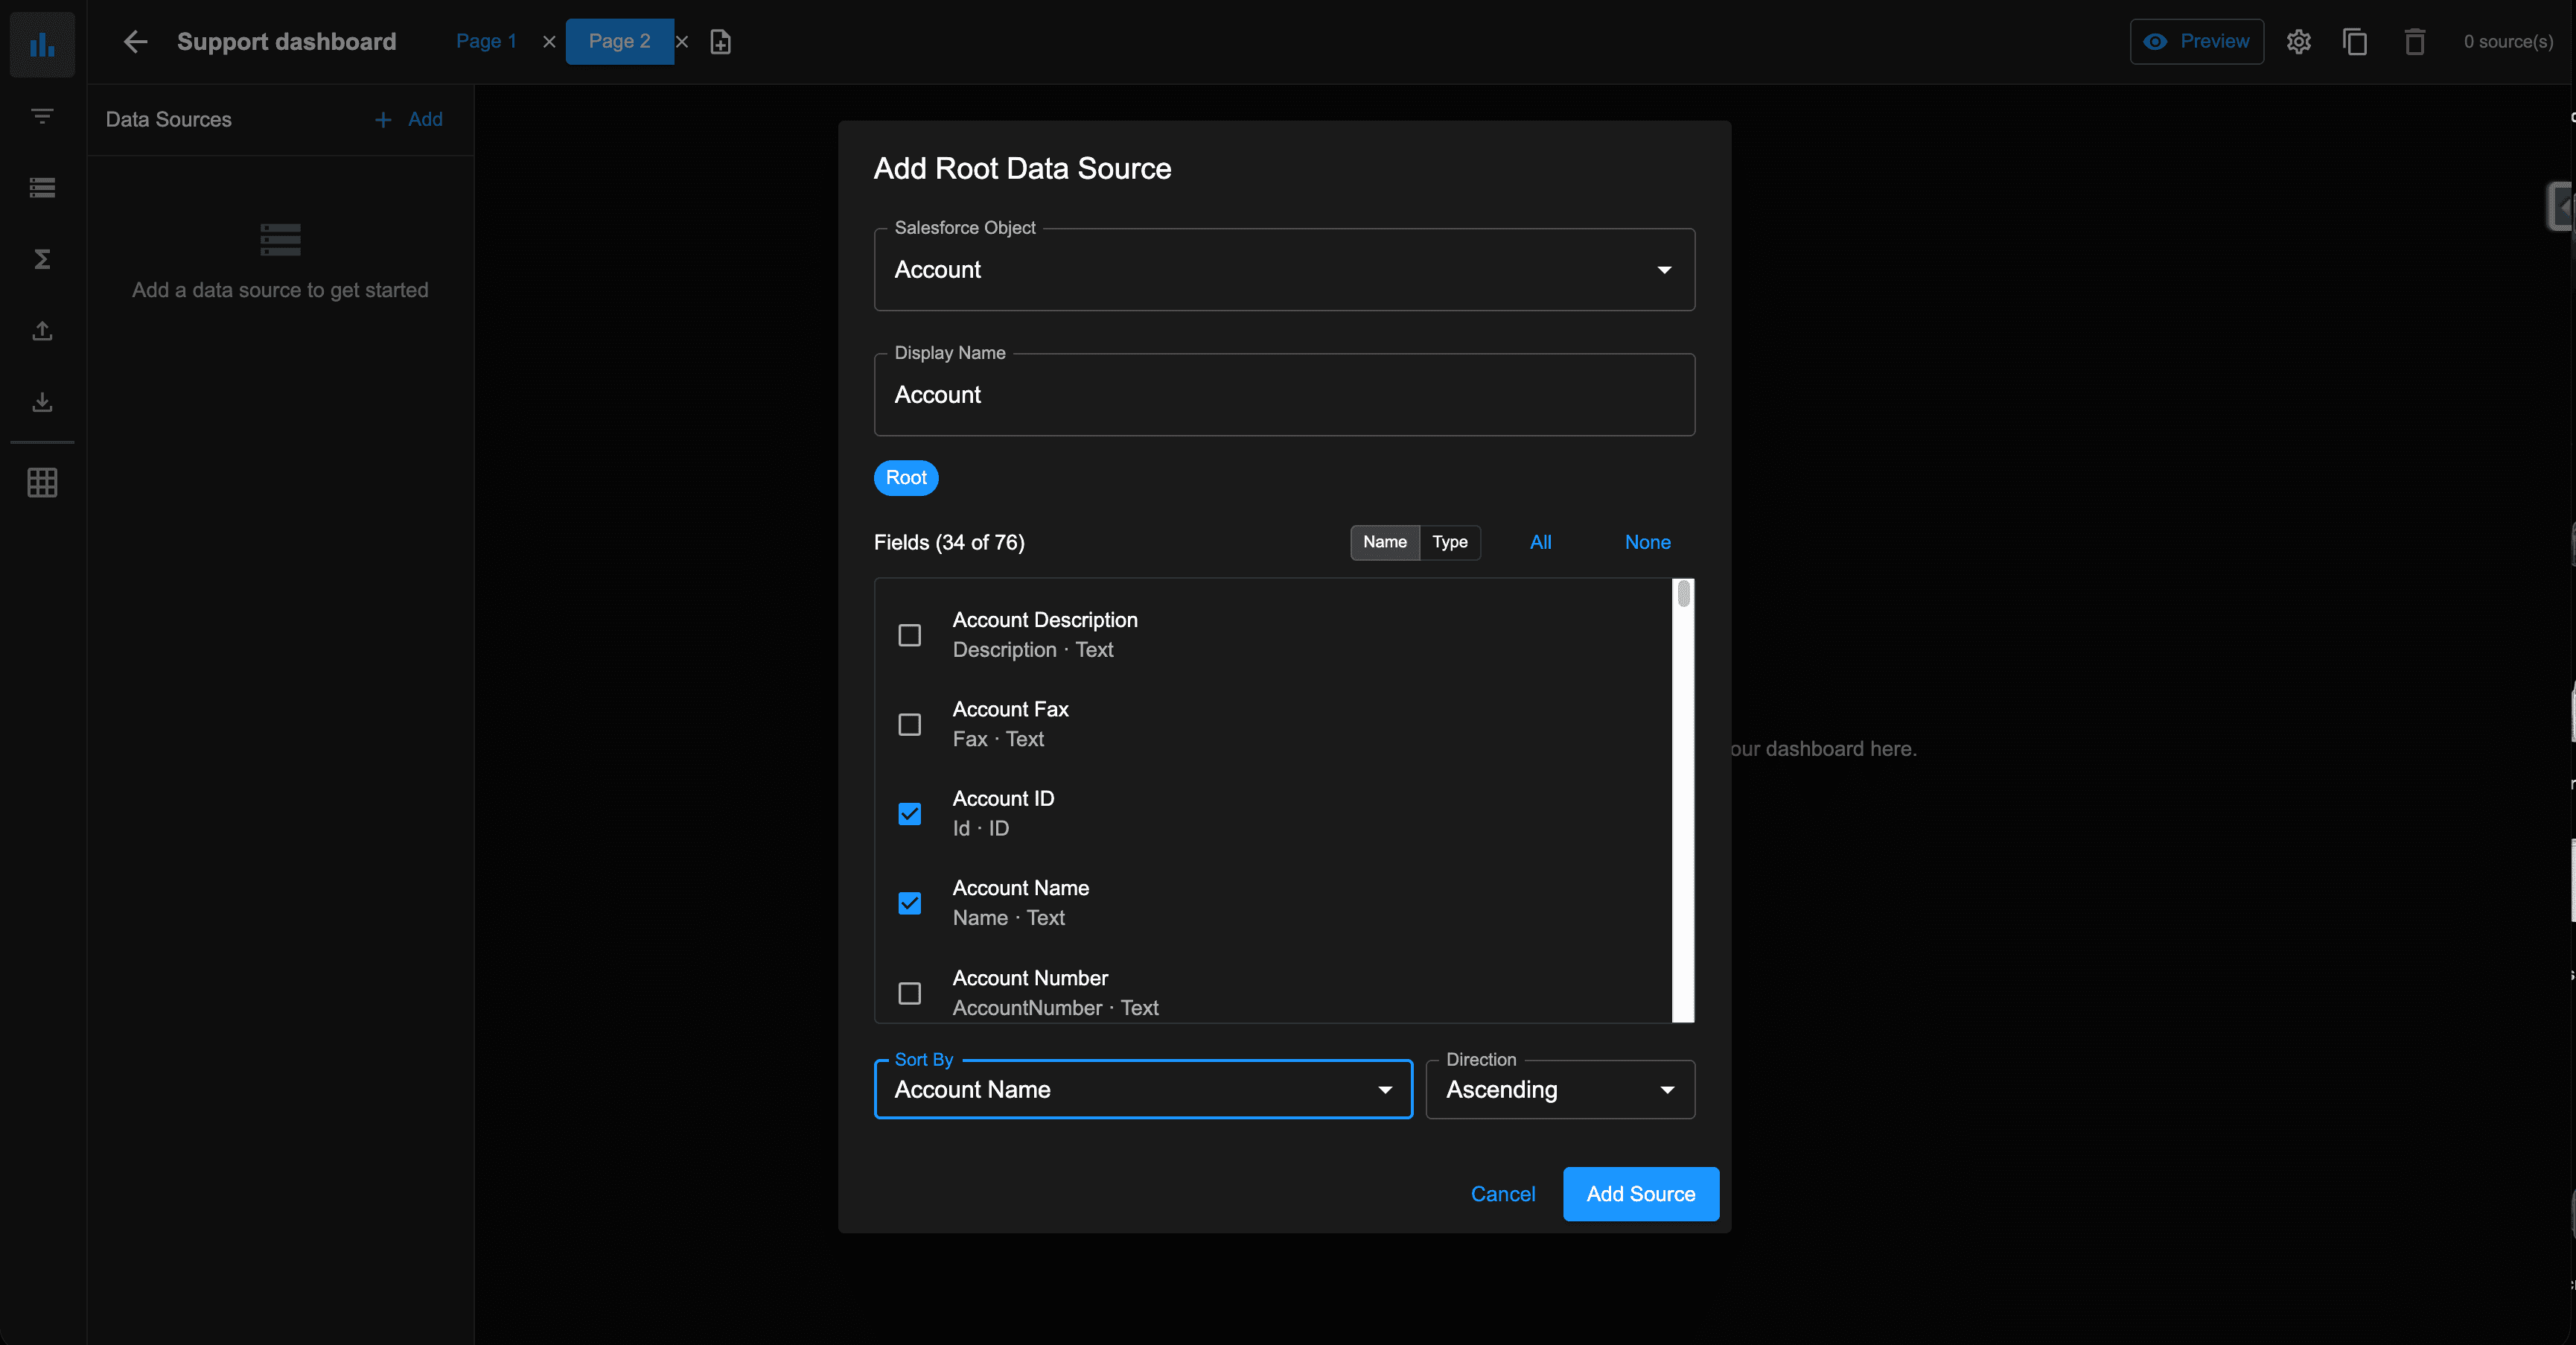Click the back arrow next to Support dashboard
Screen dimensions: 2576x1345
tap(135, 41)
